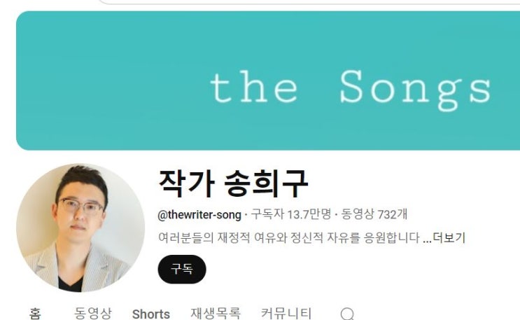The height and width of the screenshot is (320, 520).
Task: Click the ellipsis just before 더보기
Action: coord(427,240)
